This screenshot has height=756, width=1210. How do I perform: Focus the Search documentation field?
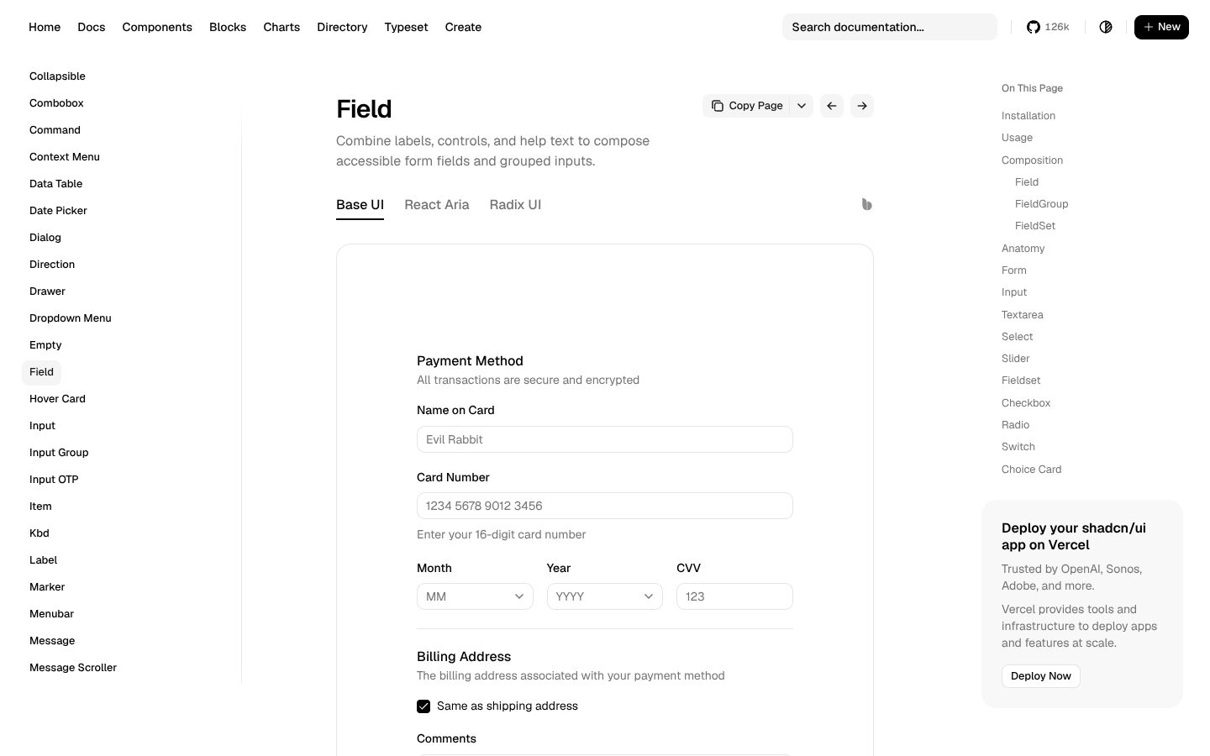coord(890,27)
